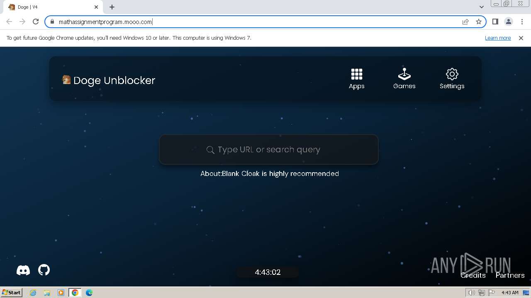Launch Internet Explorer from taskbar

point(33,293)
